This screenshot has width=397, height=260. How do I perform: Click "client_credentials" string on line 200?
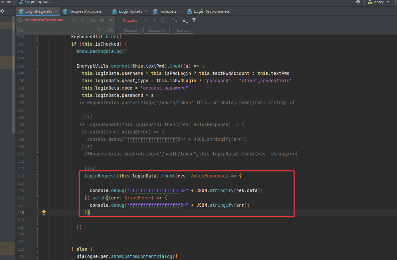point(265,81)
